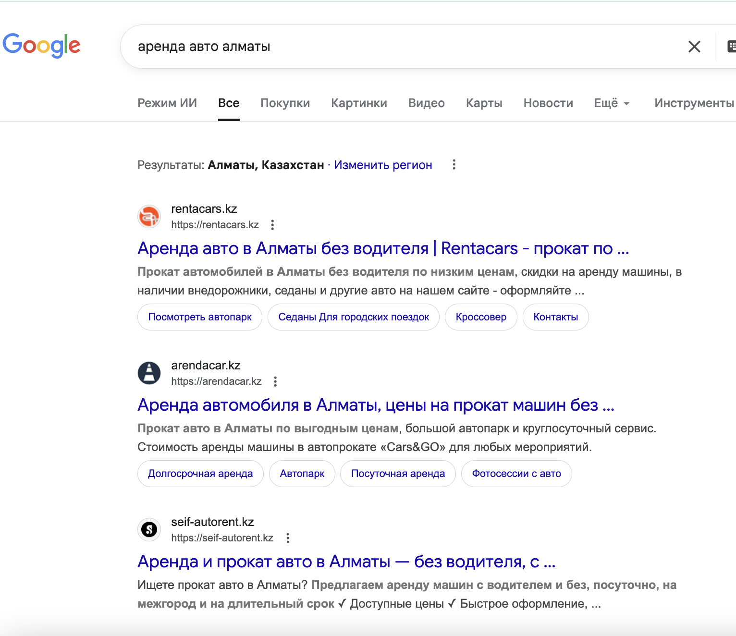Open the Контакты chip for rentacars
Image resolution: width=736 pixels, height=636 pixels.
(556, 317)
